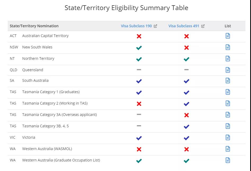Open the ACT occupation list document icon
Screen dimensions: 251x171
point(228,36)
